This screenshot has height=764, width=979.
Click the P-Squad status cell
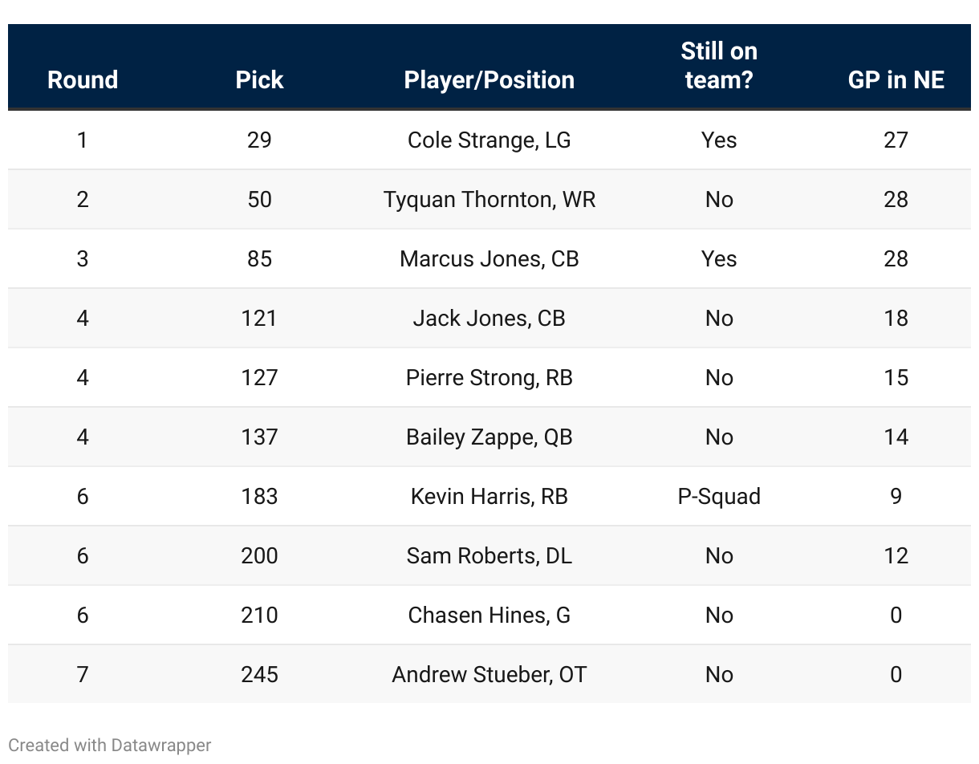coord(718,497)
